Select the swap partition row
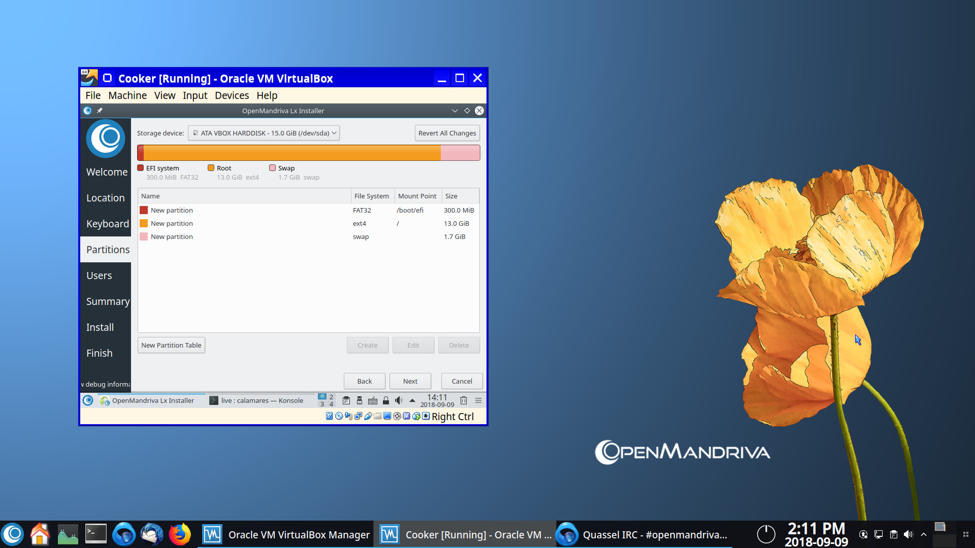Screen dimensions: 975x548 click(308, 236)
